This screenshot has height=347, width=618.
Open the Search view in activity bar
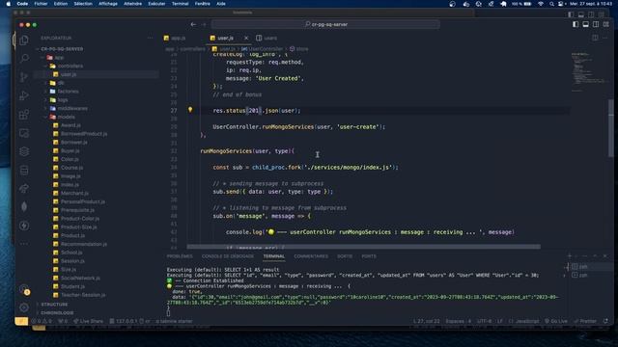click(24, 58)
